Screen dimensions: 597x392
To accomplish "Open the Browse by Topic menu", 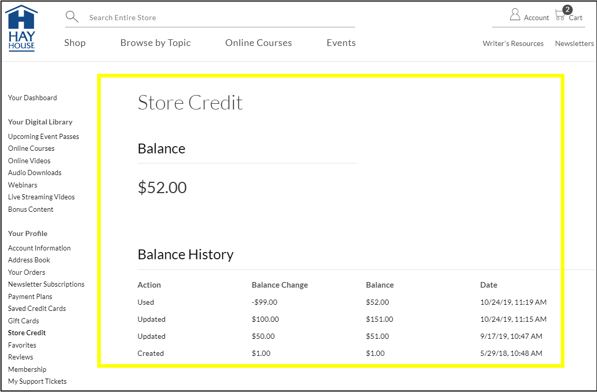I will pos(156,43).
